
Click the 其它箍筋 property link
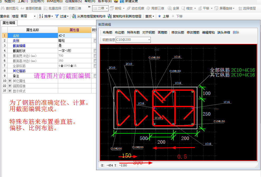(19, 71)
